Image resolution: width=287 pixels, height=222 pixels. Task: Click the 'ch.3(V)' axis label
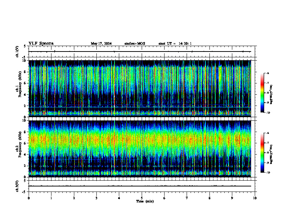tap(17, 186)
